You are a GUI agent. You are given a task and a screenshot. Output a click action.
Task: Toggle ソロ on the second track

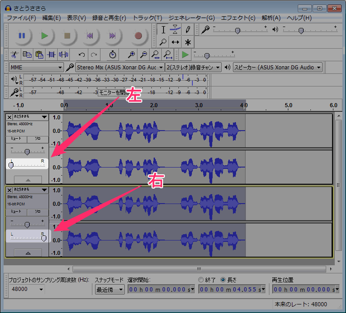point(38,211)
